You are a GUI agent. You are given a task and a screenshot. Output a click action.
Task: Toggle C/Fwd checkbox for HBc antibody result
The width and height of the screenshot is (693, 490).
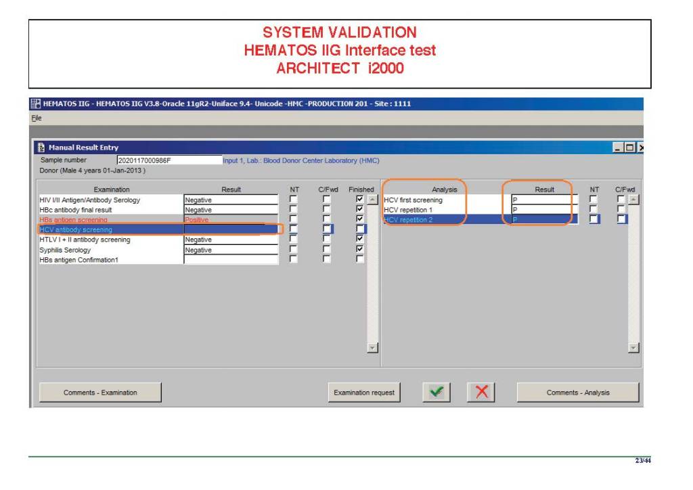pyautogui.click(x=327, y=210)
